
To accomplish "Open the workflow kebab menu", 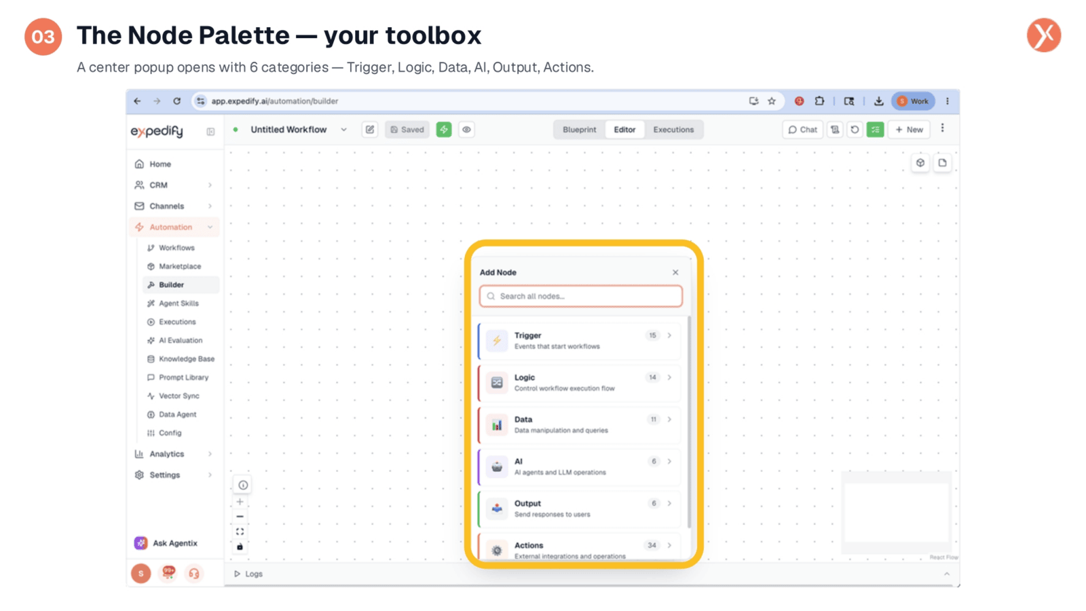I will pos(942,128).
